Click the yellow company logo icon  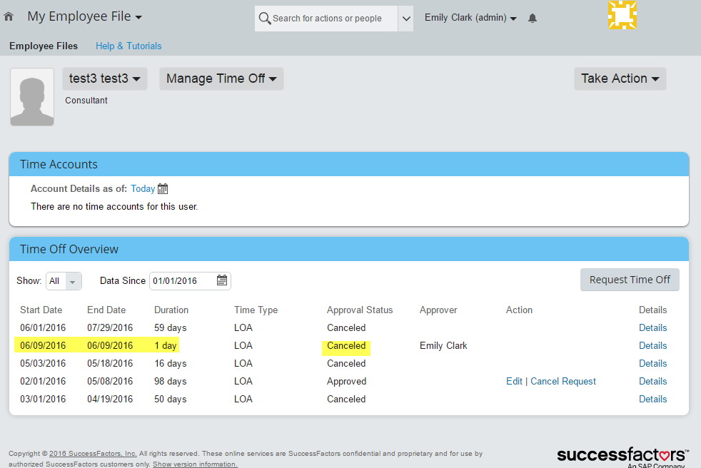click(x=622, y=15)
